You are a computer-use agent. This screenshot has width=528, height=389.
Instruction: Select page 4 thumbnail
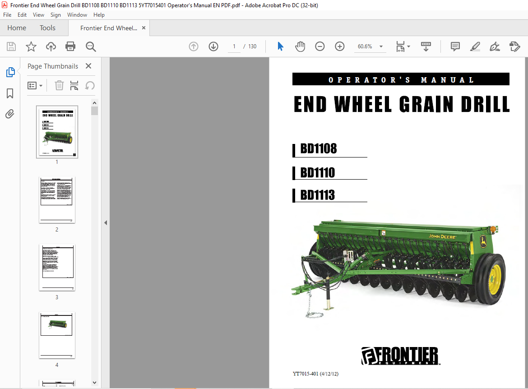coord(57,335)
